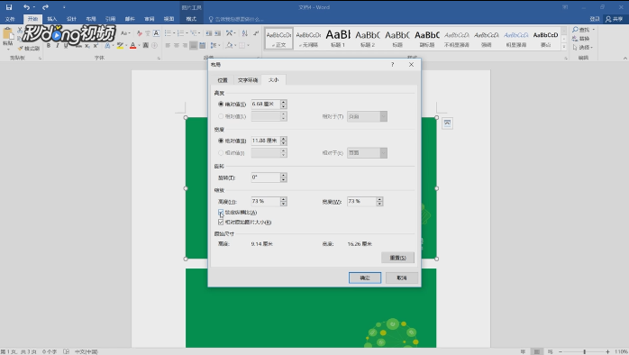Viewport: 629px width, 355px height.
Task: Click zoom in plus on status bar
Action: point(607,351)
